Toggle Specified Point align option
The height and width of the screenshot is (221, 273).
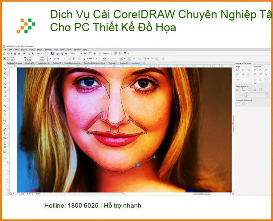[261, 90]
